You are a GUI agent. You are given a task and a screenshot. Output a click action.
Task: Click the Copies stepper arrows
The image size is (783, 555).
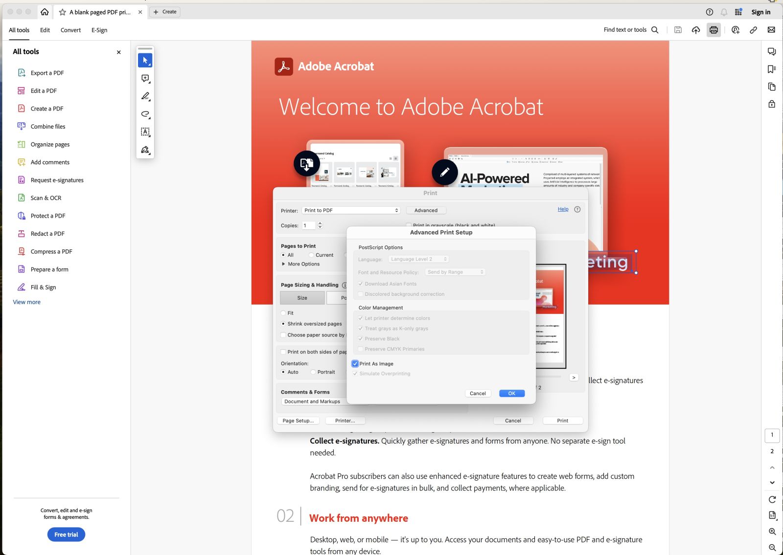point(320,225)
